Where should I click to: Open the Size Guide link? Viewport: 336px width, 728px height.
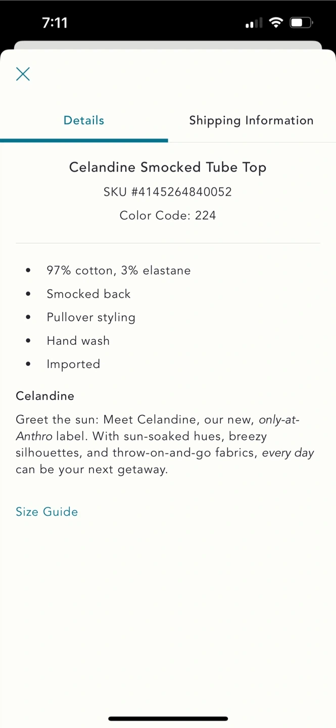click(47, 512)
